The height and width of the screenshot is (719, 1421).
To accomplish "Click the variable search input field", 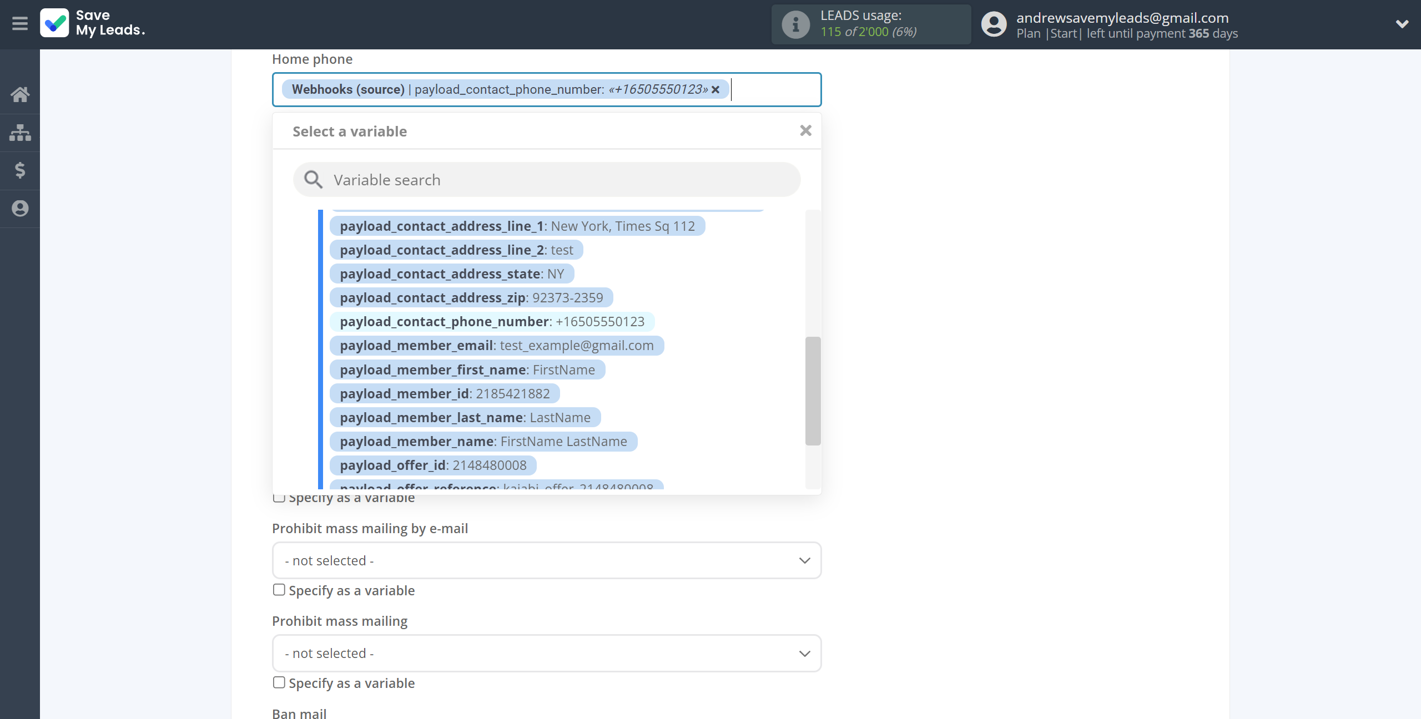I will pyautogui.click(x=547, y=179).
